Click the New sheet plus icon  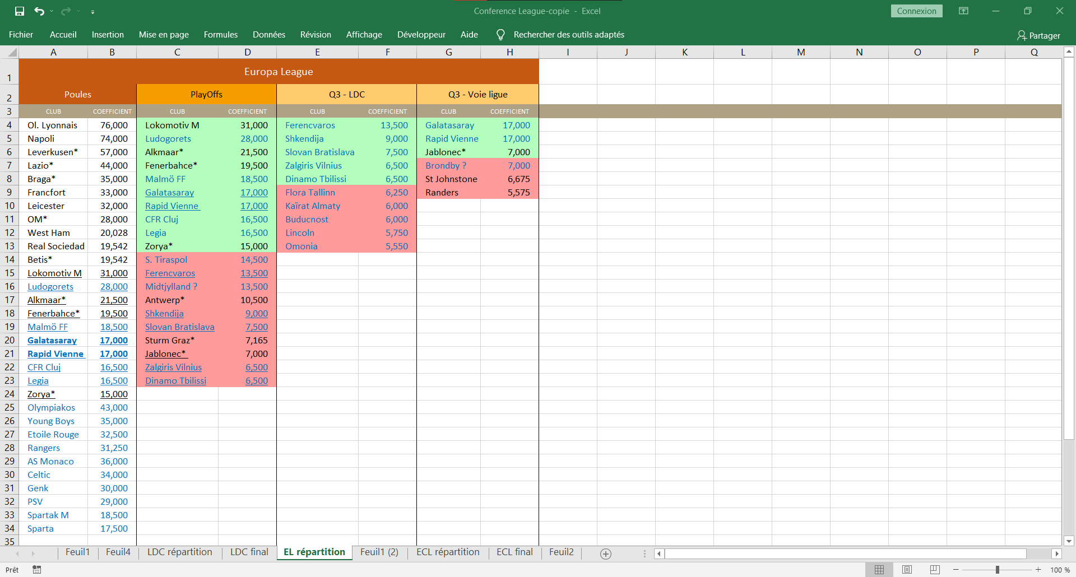coord(606,553)
